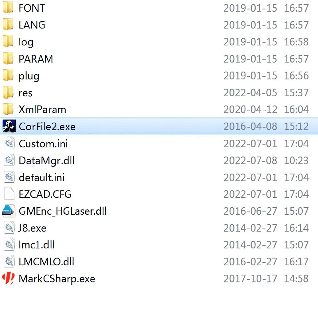
Task: Select the J8.exe file icon
Action: tap(9, 228)
